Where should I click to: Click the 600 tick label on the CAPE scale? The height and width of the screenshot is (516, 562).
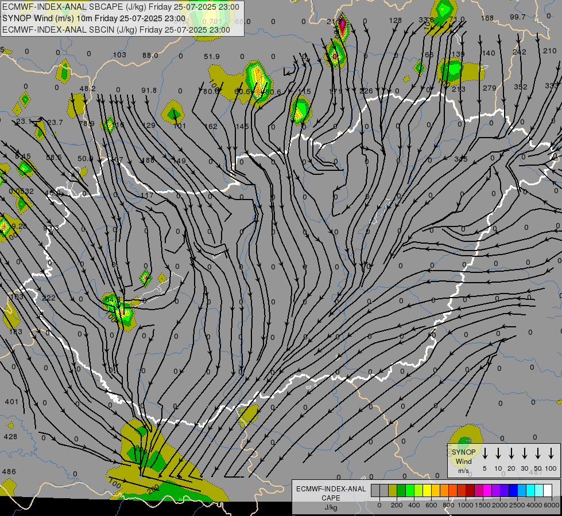coord(431,505)
